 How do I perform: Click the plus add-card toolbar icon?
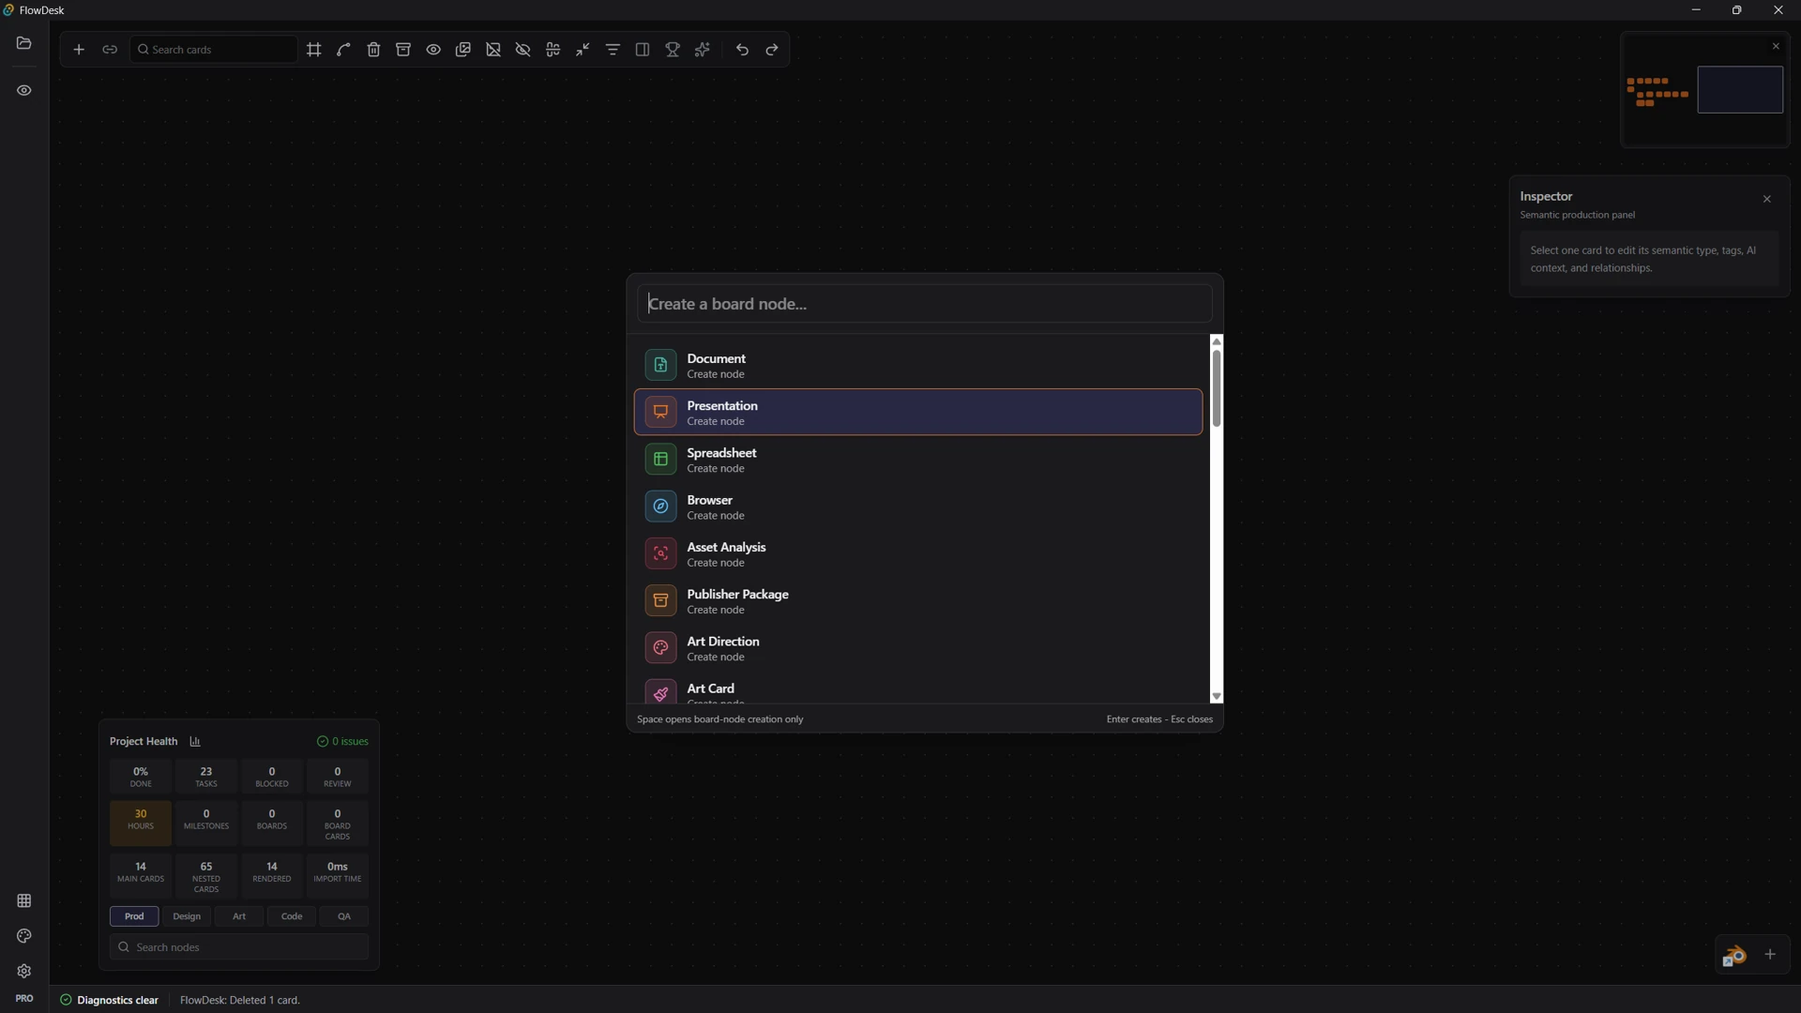[x=79, y=50]
